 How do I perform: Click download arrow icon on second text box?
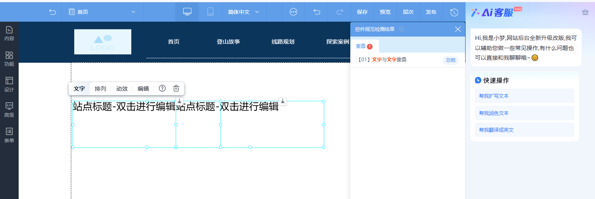click(x=283, y=101)
